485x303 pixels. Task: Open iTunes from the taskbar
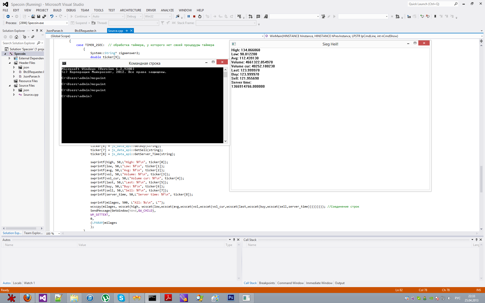[x=90, y=298]
